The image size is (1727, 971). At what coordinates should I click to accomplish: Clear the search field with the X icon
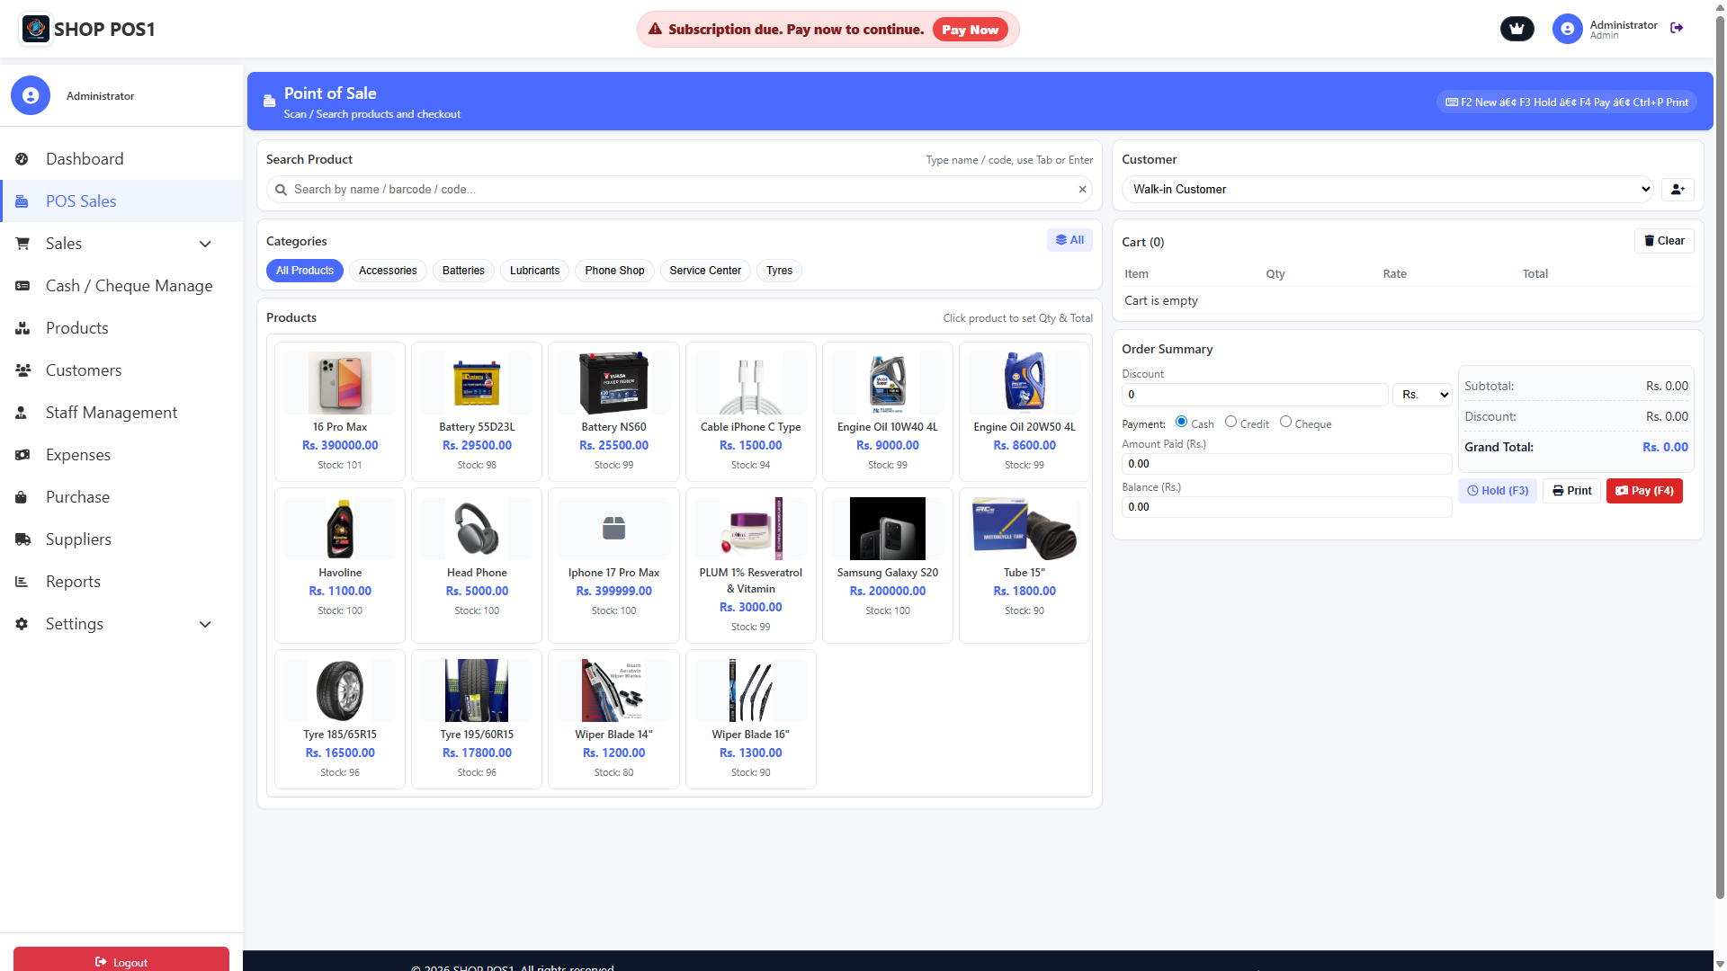[1082, 190]
